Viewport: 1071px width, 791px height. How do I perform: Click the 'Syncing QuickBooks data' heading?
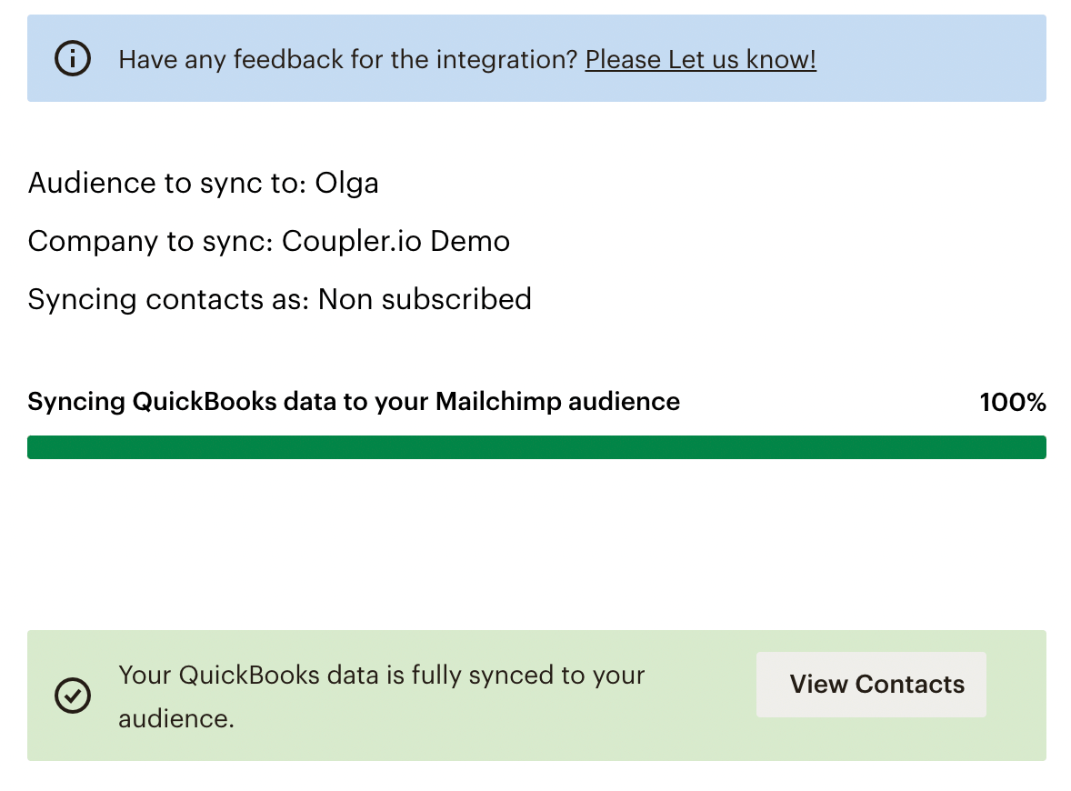(x=354, y=401)
